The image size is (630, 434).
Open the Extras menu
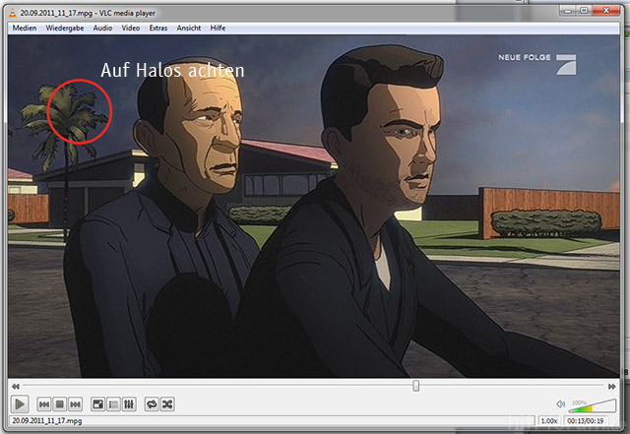point(157,29)
